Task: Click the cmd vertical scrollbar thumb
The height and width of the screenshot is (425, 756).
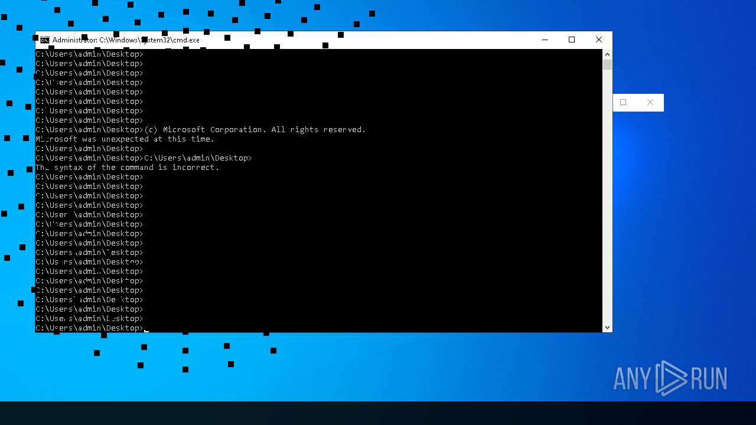Action: (607, 65)
